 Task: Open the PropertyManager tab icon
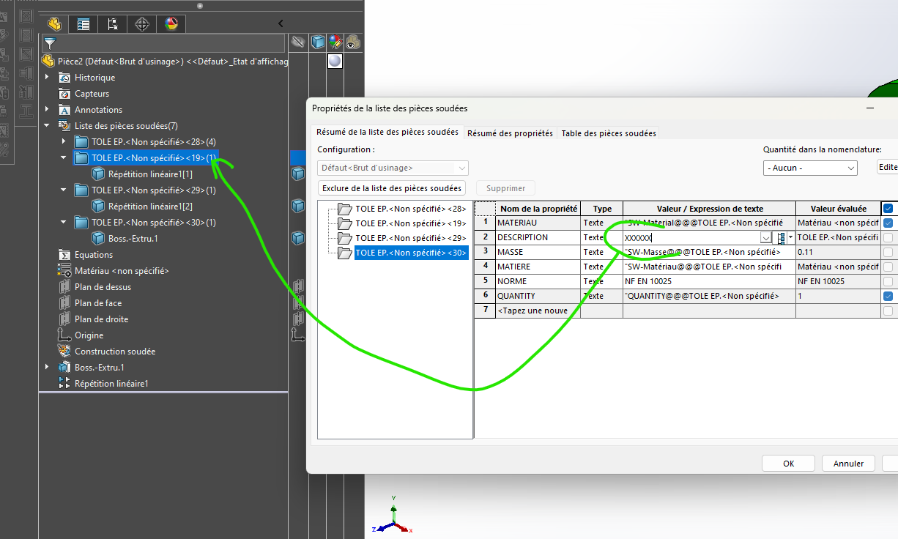click(84, 24)
